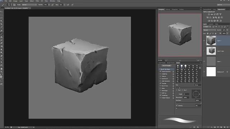The width and height of the screenshot is (230, 129).
Task: Toggle Smoothing checkbox
Action: (160, 95)
